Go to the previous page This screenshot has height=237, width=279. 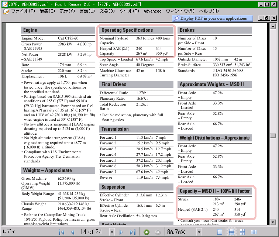tap(73, 232)
